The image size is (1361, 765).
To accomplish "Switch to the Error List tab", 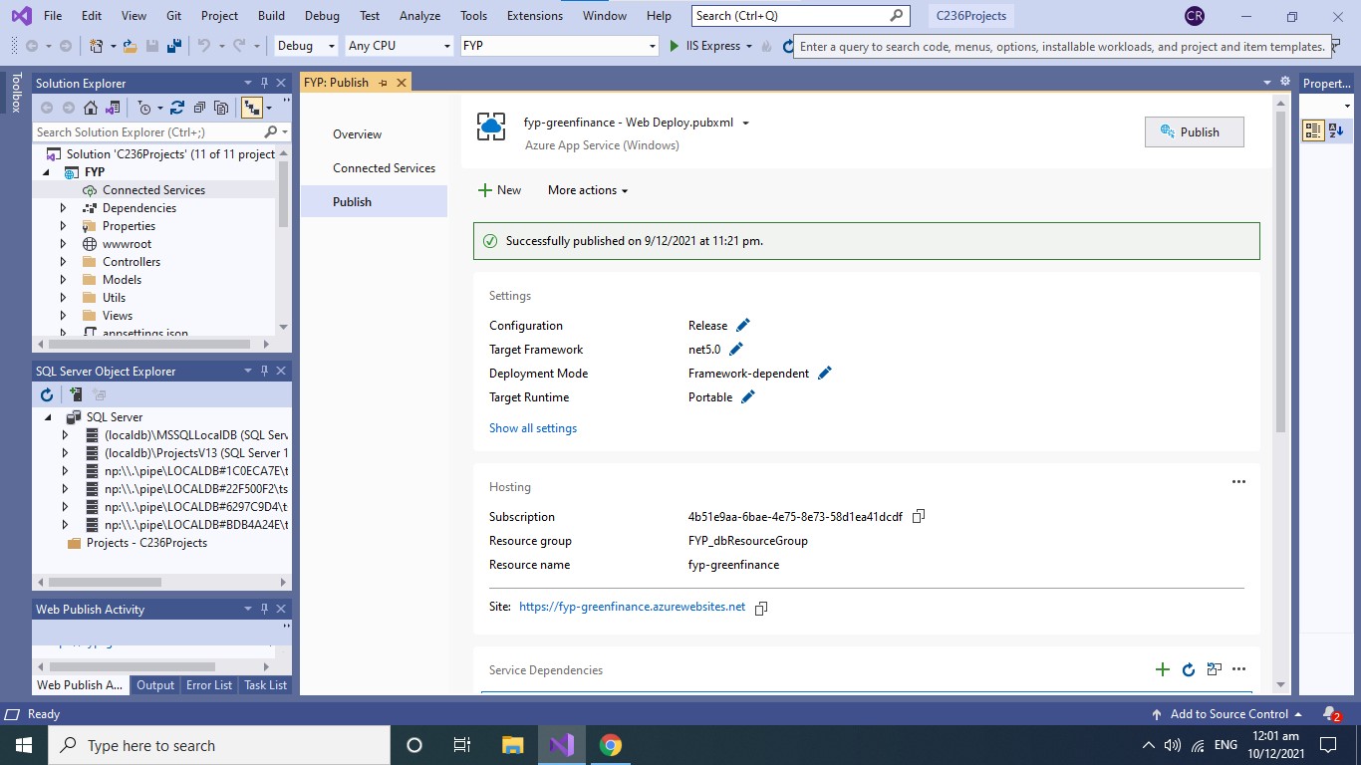I will 208,685.
